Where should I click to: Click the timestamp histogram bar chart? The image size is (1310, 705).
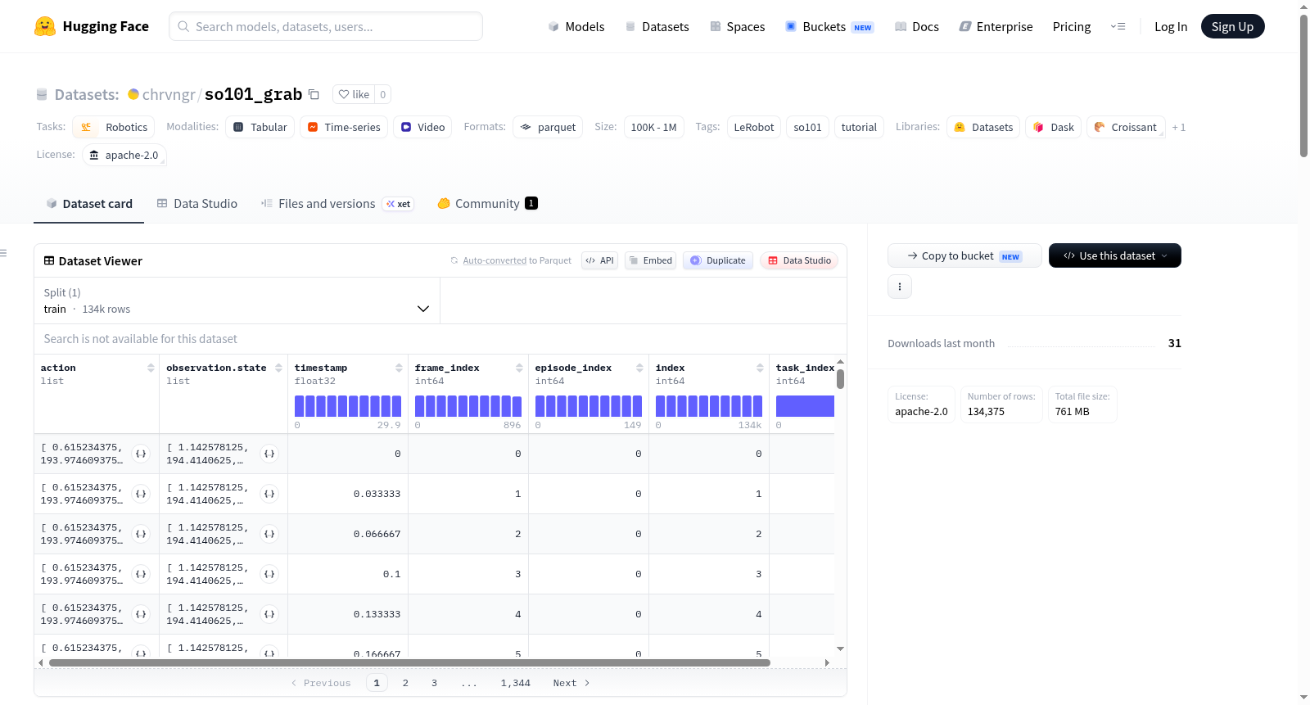pos(348,406)
